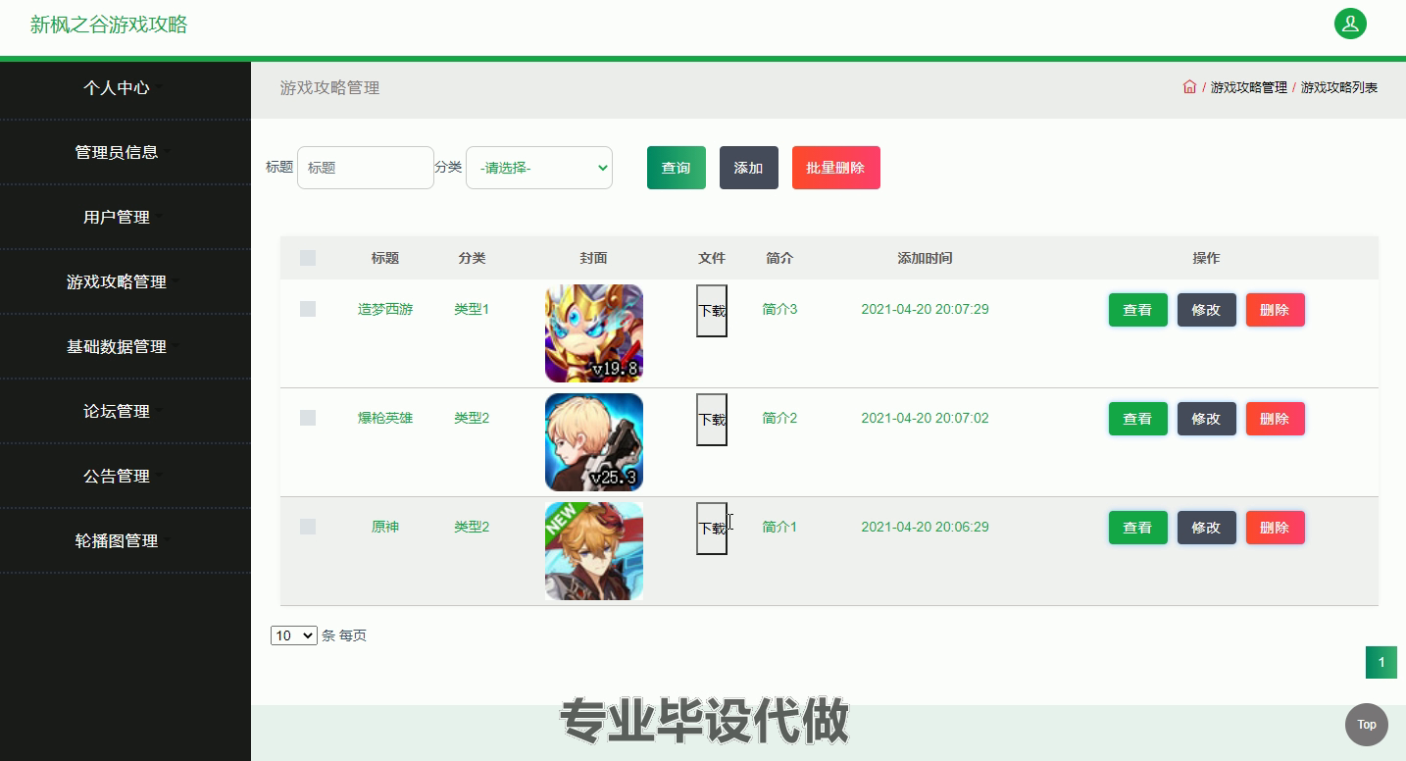Click 查看 for 爆枪英雄 row
The image size is (1406, 761).
coord(1138,419)
